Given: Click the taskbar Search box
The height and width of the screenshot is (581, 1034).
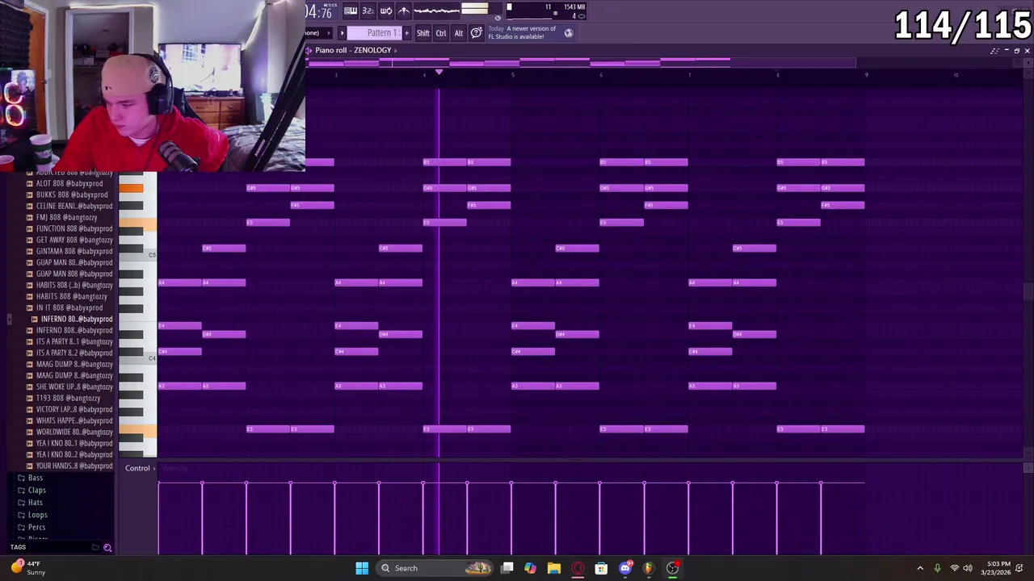Looking at the screenshot, I should click(436, 568).
